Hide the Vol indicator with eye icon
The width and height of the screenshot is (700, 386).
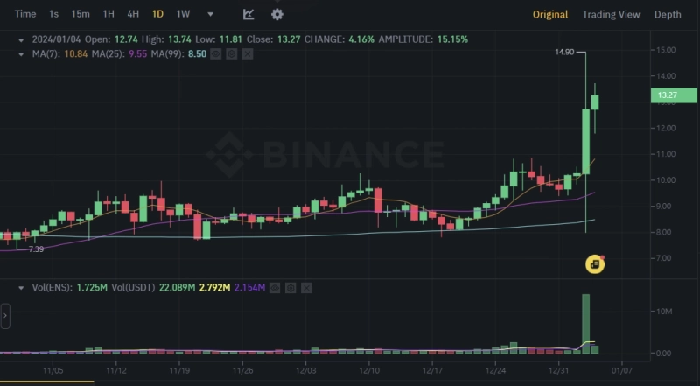tap(275, 287)
